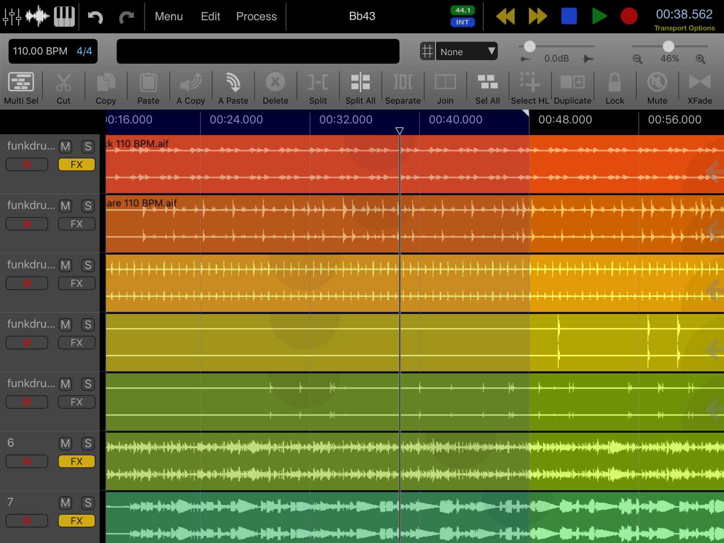Join the selected regions
Image resolution: width=724 pixels, height=543 pixels.
[445, 88]
